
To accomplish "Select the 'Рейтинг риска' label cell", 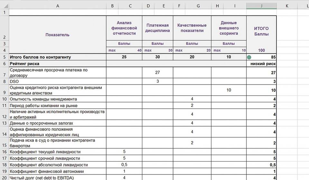I will 58,64.
